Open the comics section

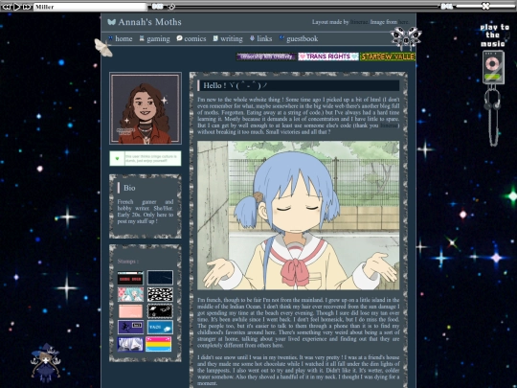pyautogui.click(x=195, y=38)
